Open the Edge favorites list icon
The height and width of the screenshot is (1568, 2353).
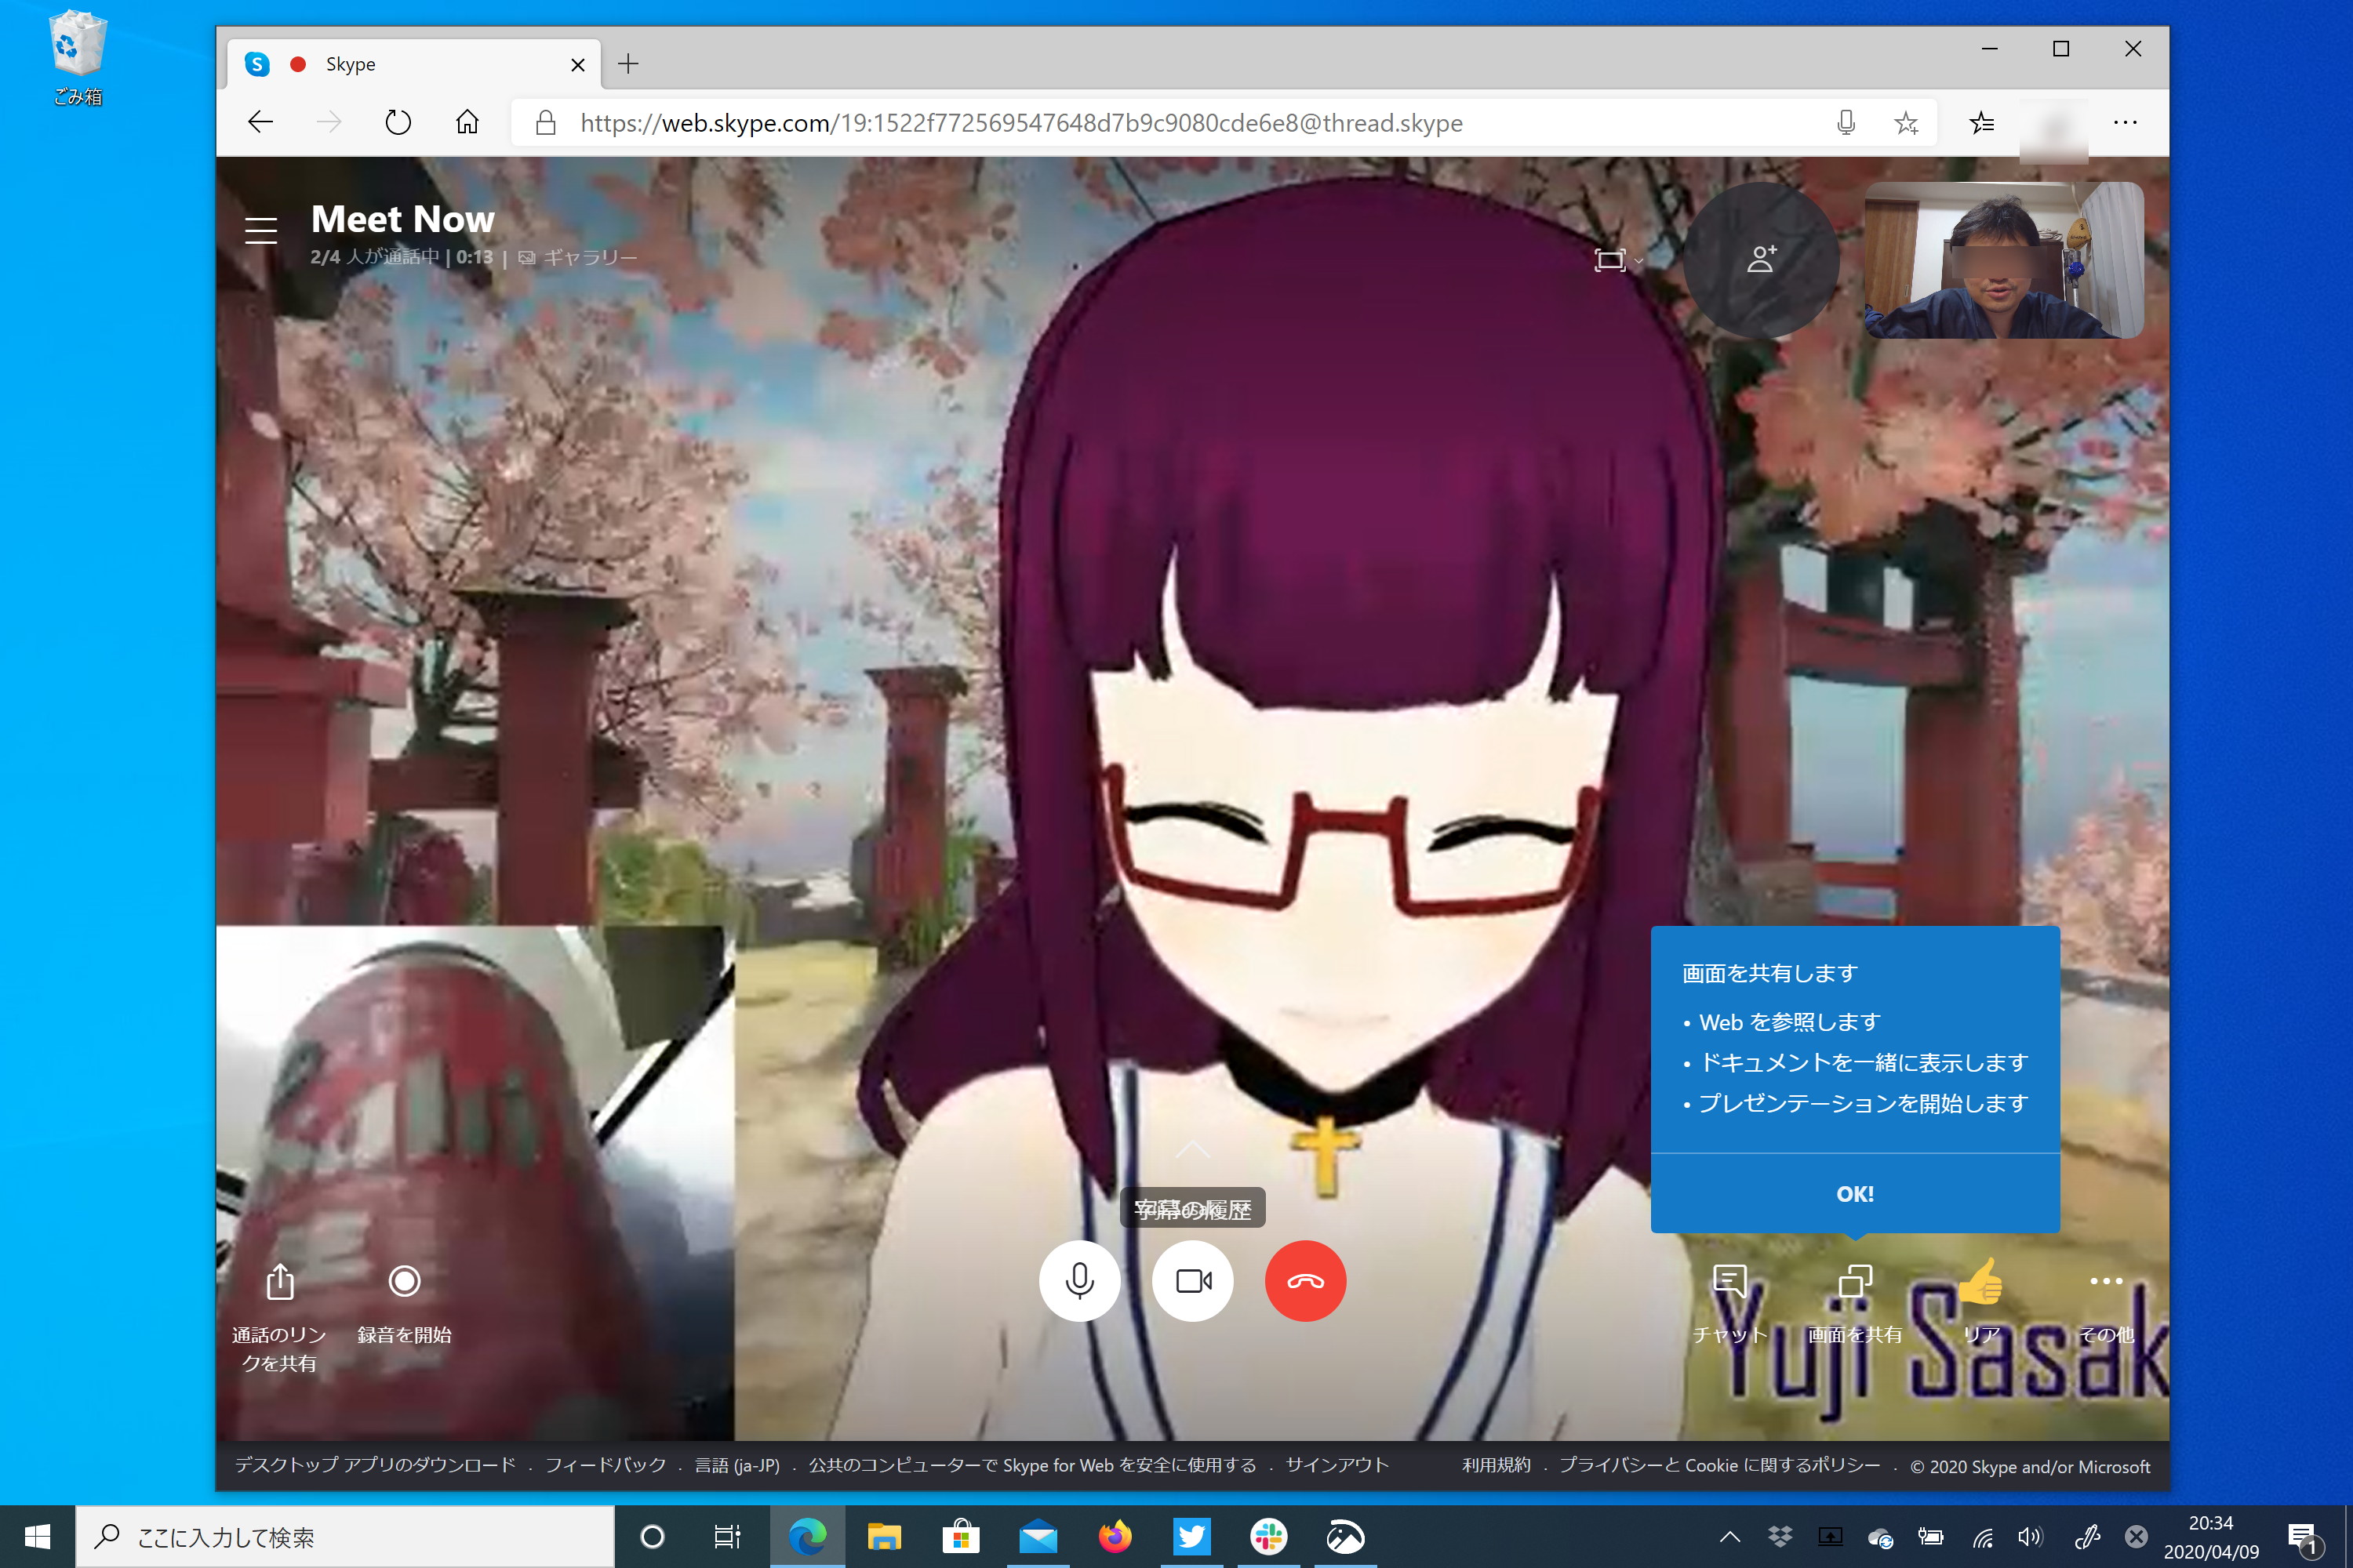[1981, 123]
